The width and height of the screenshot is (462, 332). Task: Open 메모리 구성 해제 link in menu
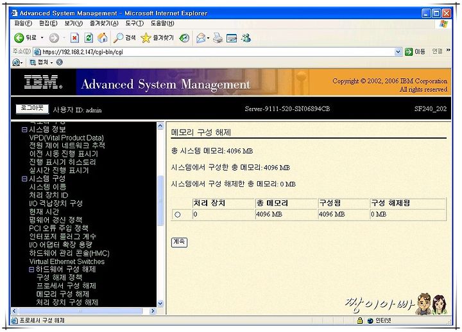coord(63,294)
